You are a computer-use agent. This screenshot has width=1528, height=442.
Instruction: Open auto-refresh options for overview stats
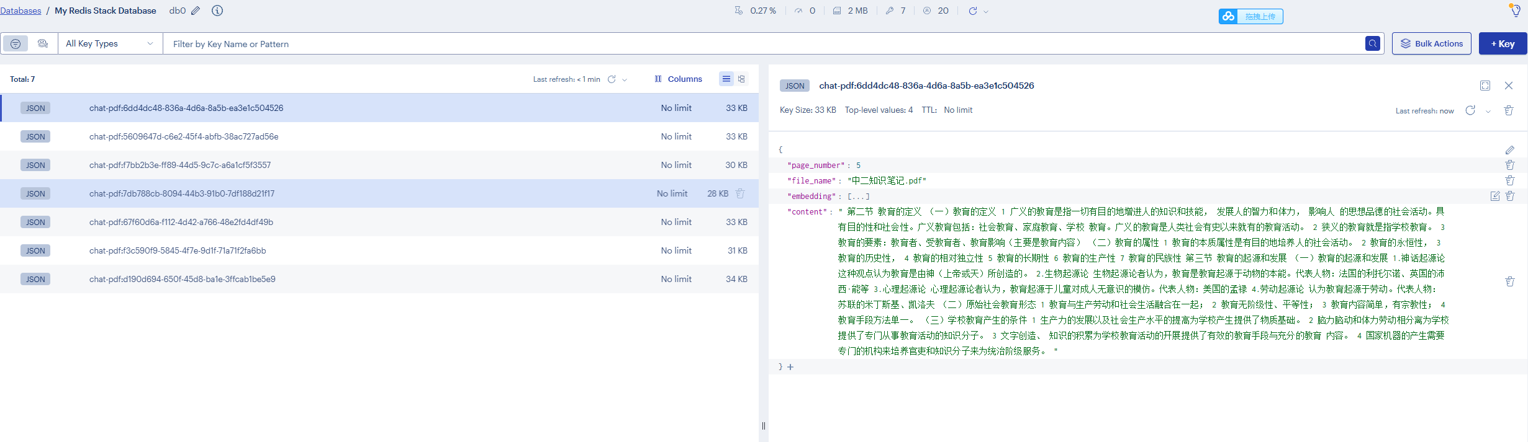click(986, 11)
